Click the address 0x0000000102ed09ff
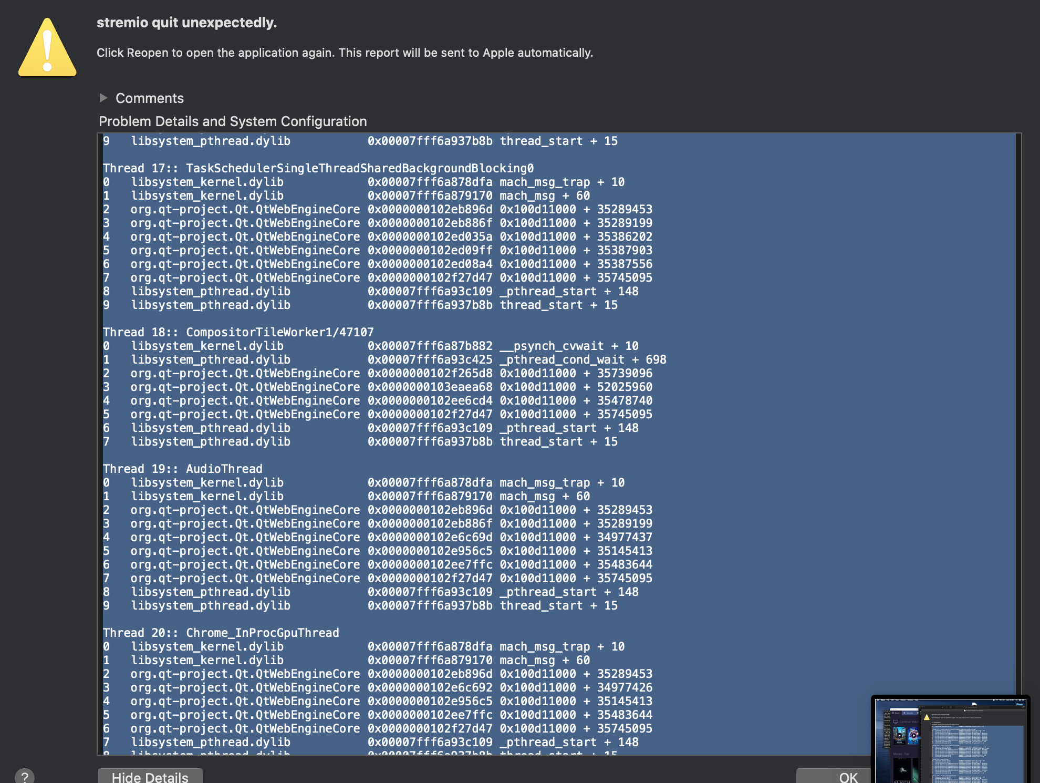 430,250
